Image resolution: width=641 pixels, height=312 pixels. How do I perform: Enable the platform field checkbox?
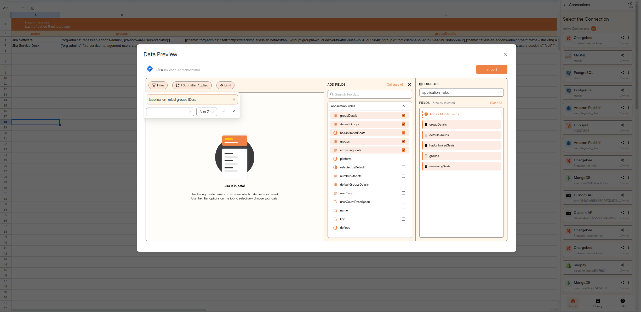pyautogui.click(x=403, y=159)
